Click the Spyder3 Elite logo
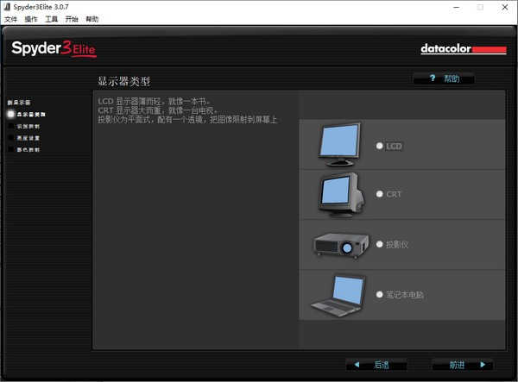Viewport: 518px width, 382px height. [54, 49]
